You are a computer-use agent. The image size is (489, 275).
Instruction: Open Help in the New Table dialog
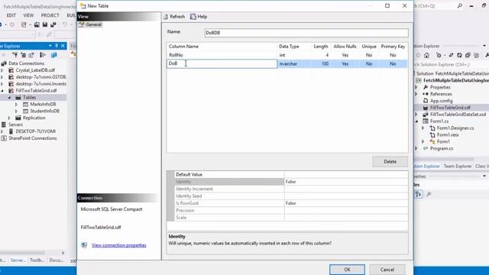[199, 17]
